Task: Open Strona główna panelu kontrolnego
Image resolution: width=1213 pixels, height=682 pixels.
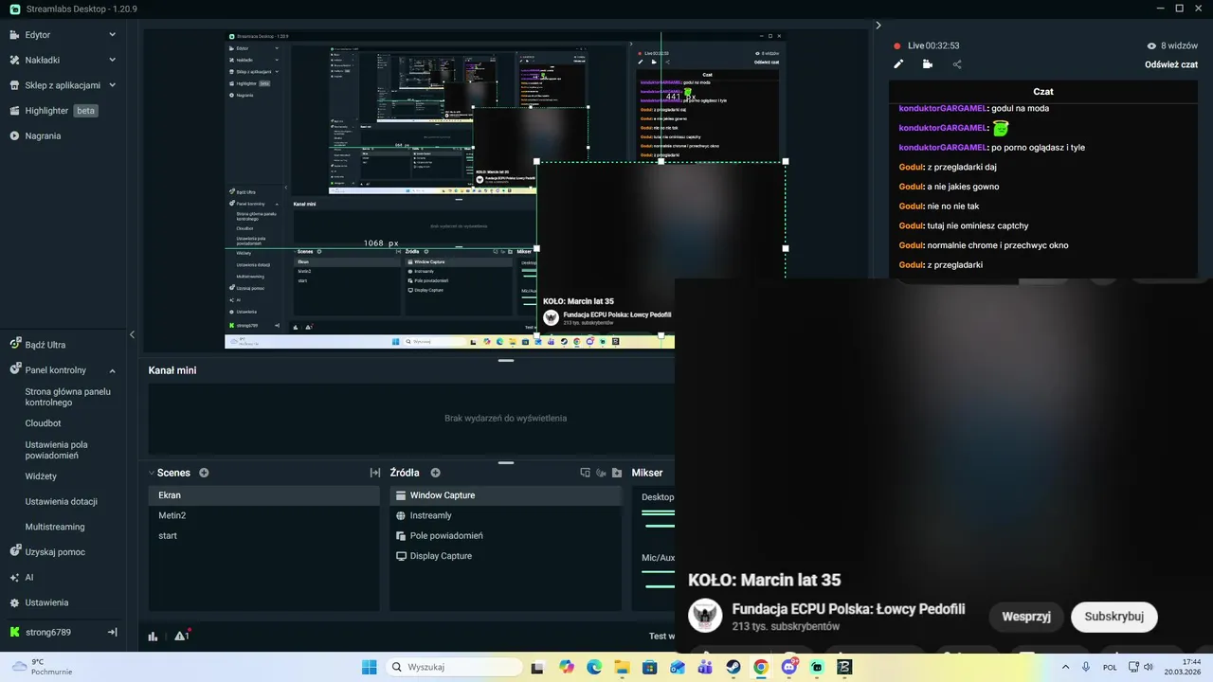Action: point(68,397)
